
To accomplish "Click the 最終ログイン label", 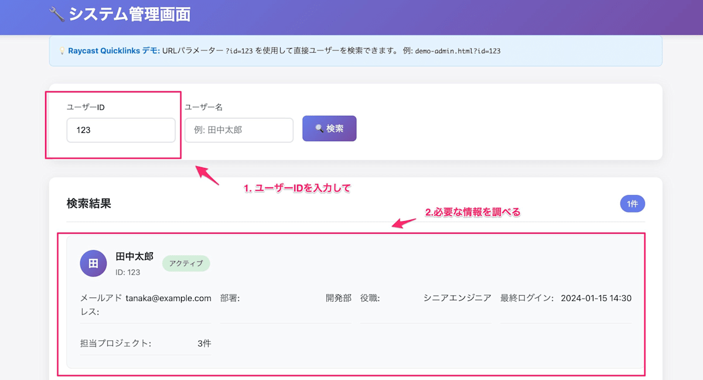I will [x=527, y=298].
